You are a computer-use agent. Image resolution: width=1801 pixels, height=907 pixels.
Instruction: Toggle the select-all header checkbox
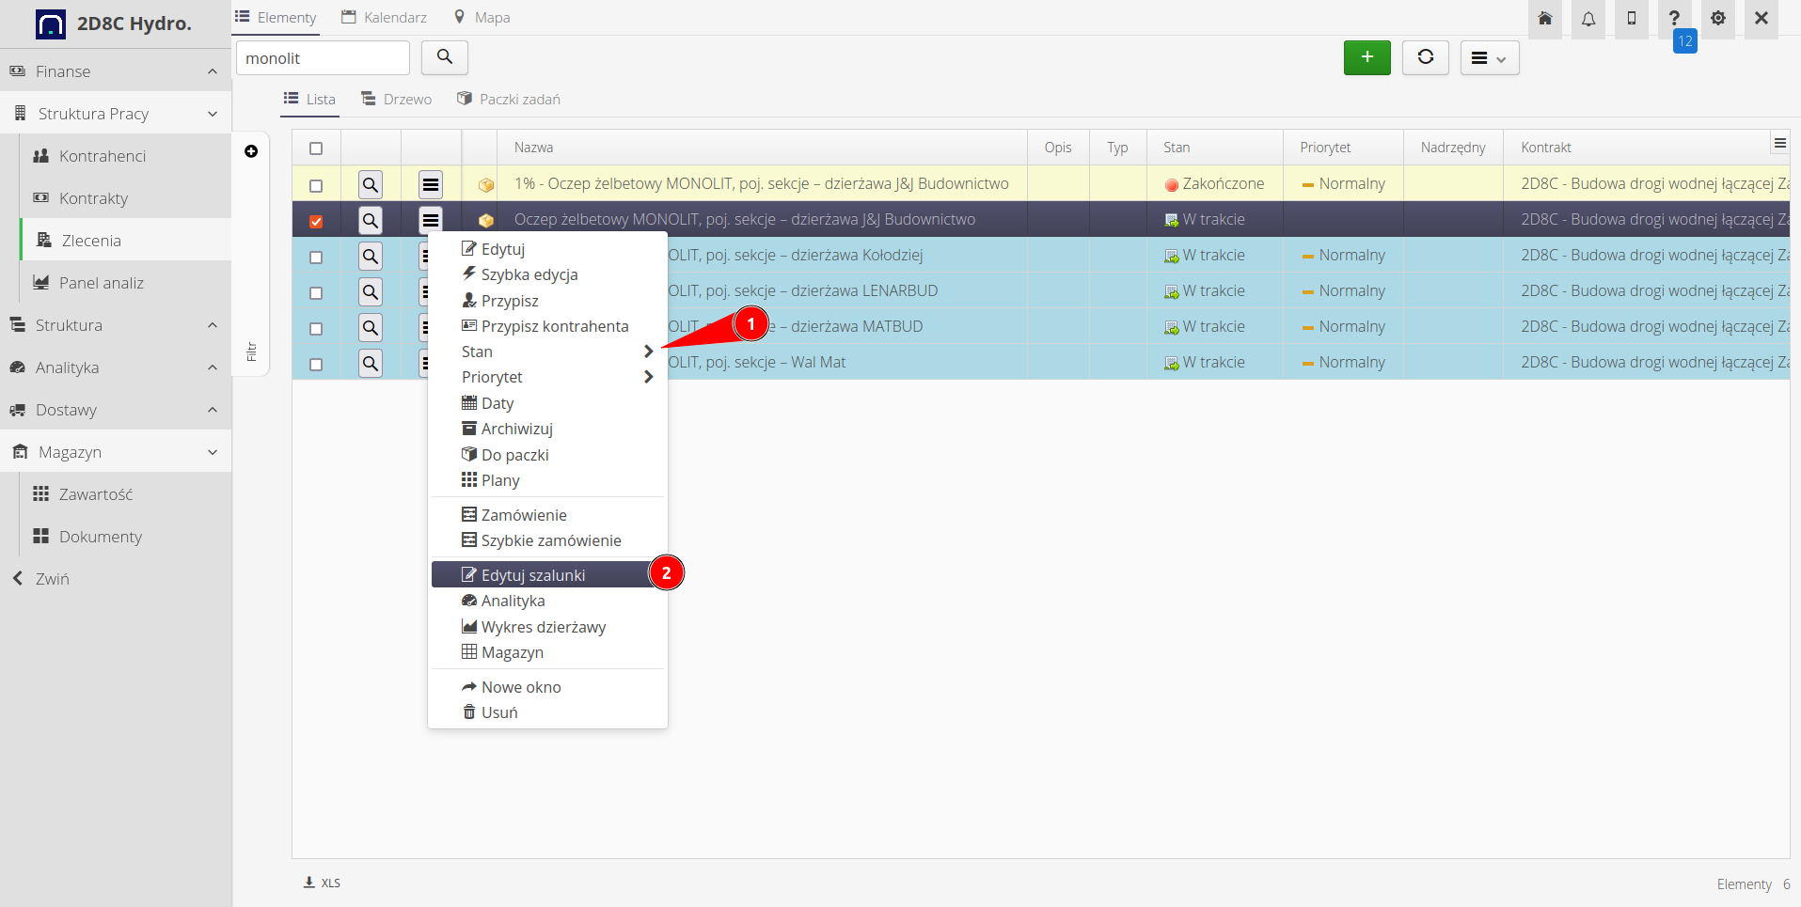316,149
